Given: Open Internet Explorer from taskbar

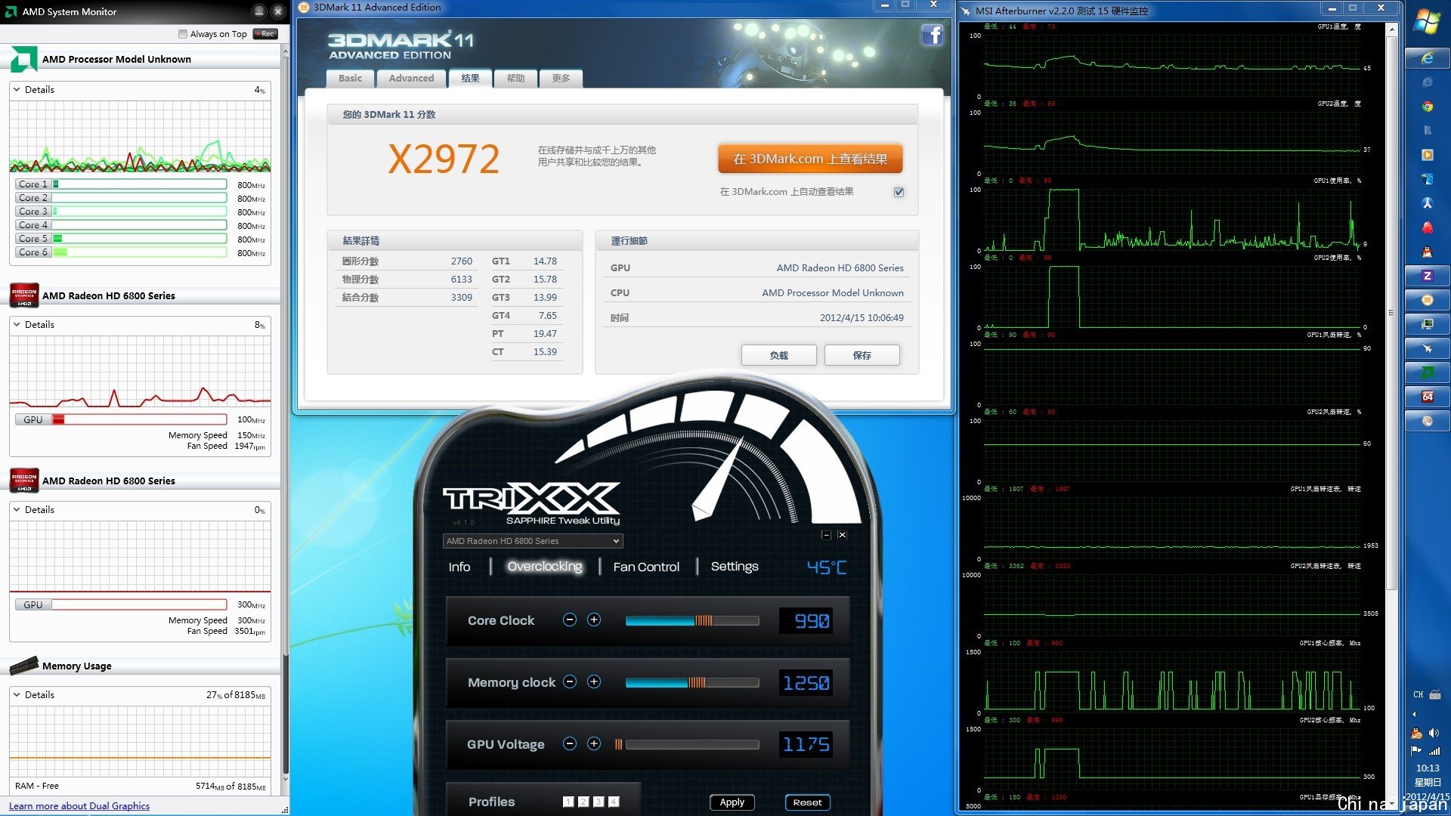Looking at the screenshot, I should click(x=1427, y=58).
